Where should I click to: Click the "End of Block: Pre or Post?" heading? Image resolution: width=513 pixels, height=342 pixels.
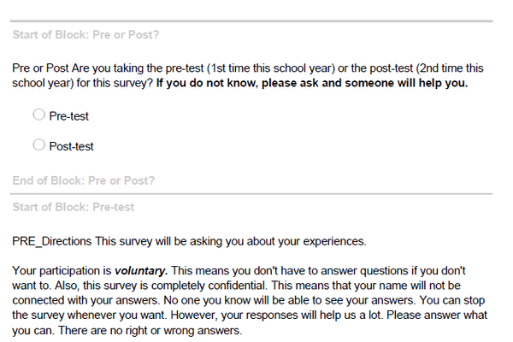83,181
